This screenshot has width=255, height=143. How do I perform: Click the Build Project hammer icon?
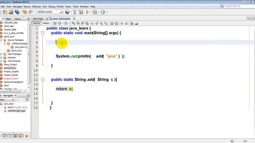coord(75,12)
